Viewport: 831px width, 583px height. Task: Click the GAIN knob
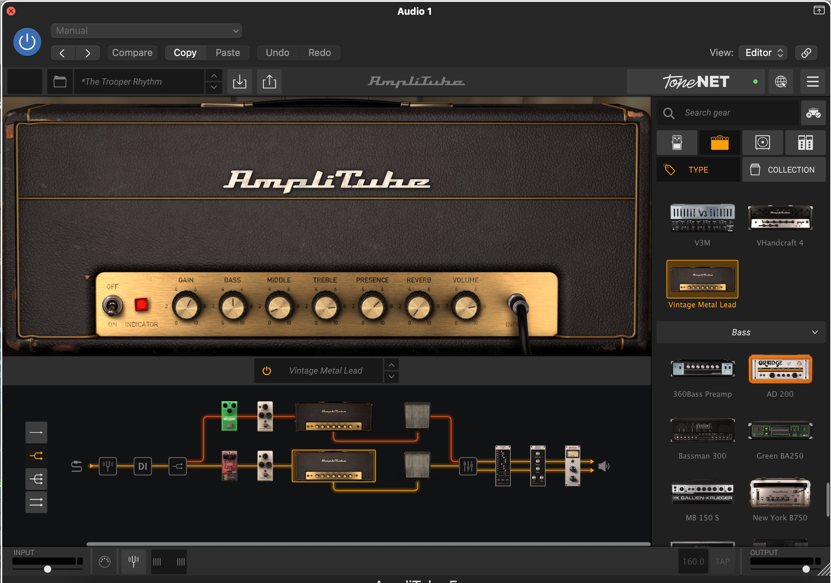pos(186,306)
